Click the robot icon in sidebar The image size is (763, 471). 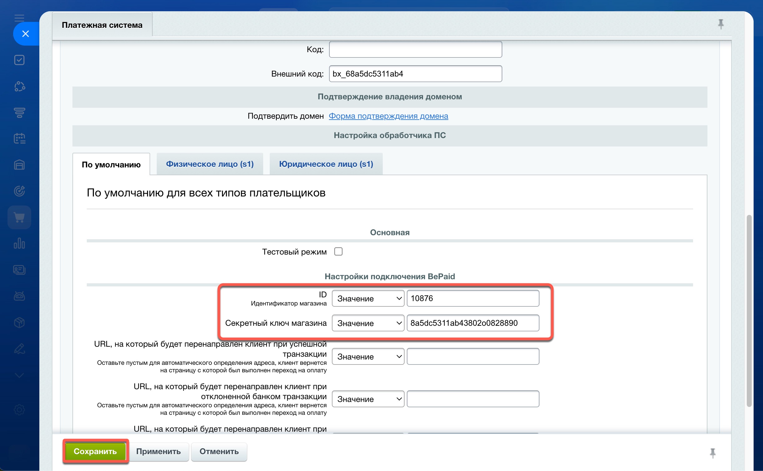[19, 296]
